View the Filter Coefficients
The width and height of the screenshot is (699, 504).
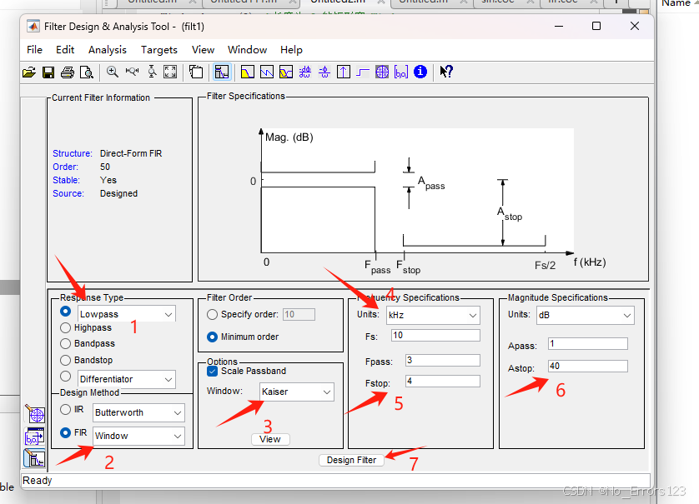[402, 72]
